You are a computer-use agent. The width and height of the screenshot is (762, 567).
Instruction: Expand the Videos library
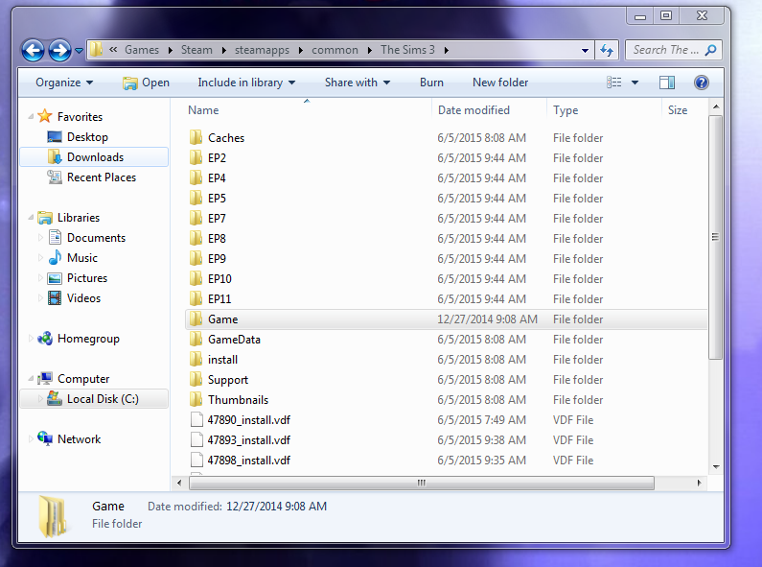click(x=41, y=298)
